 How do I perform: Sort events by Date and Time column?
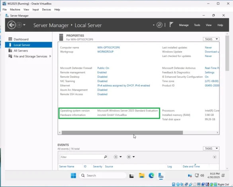coord(191,166)
